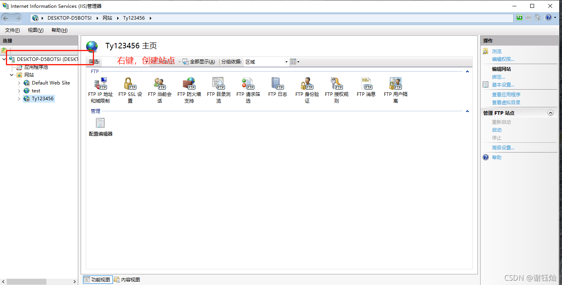Switch to 内容视图 tab
The image size is (562, 285).
click(x=127, y=279)
